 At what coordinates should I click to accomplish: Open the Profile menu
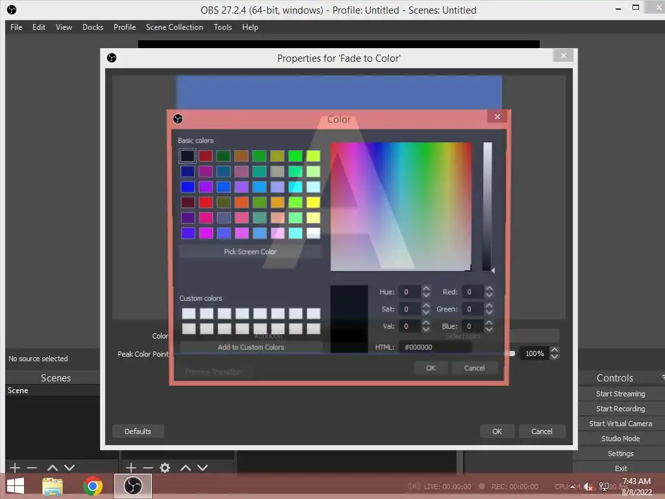(125, 27)
